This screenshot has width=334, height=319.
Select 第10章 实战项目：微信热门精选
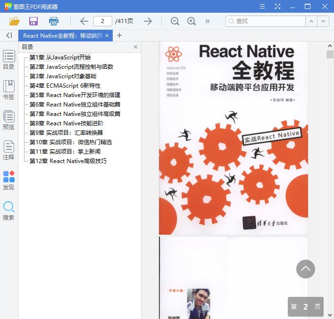(71, 142)
